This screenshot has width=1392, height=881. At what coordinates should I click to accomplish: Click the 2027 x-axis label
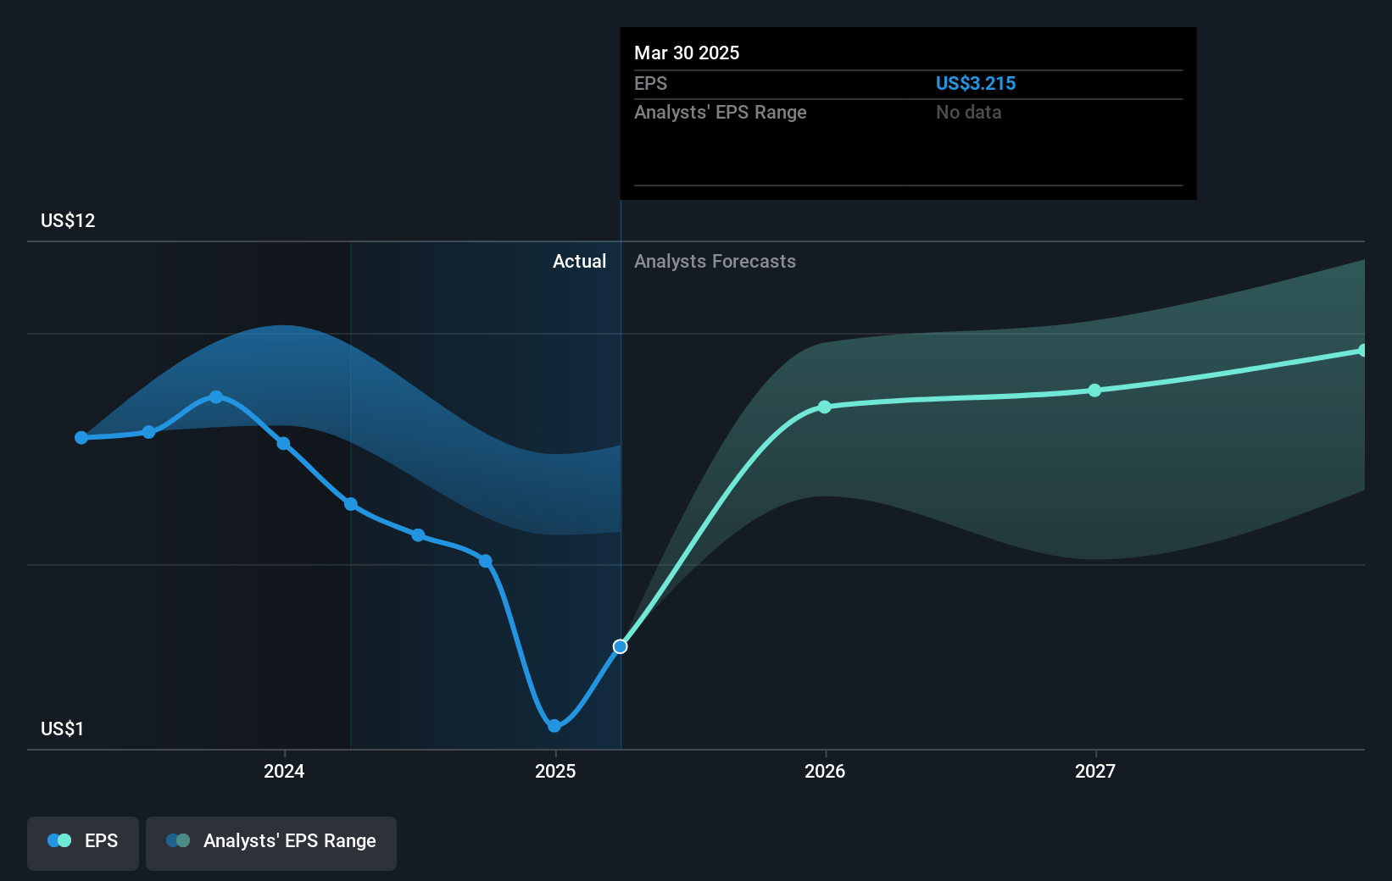coord(1095,771)
